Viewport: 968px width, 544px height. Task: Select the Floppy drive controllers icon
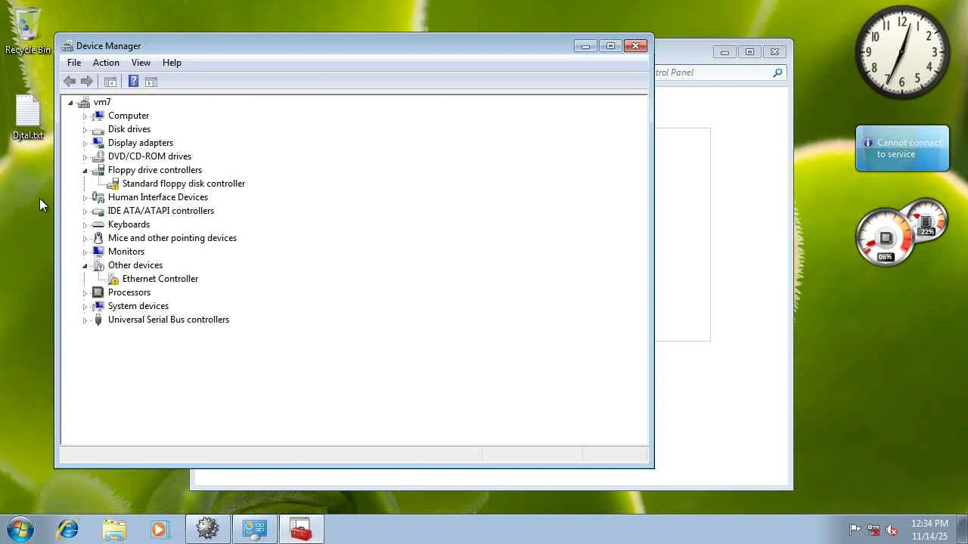(x=98, y=170)
